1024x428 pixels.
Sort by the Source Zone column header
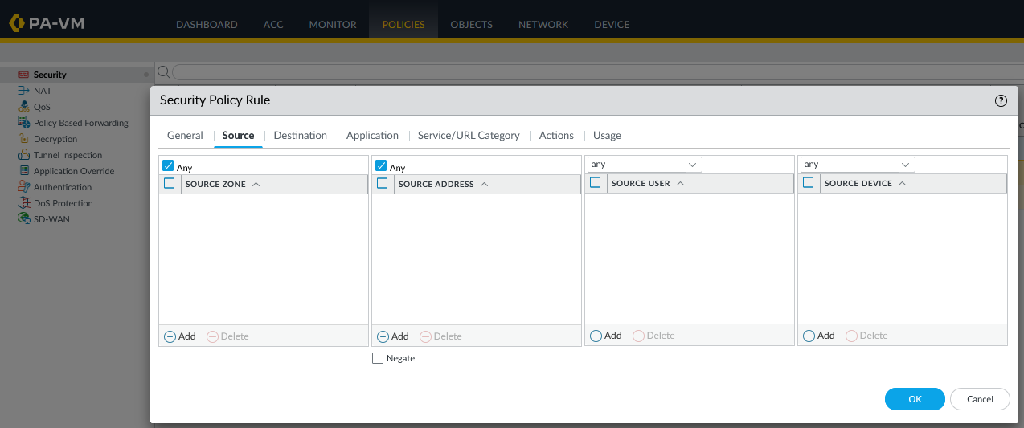click(215, 184)
